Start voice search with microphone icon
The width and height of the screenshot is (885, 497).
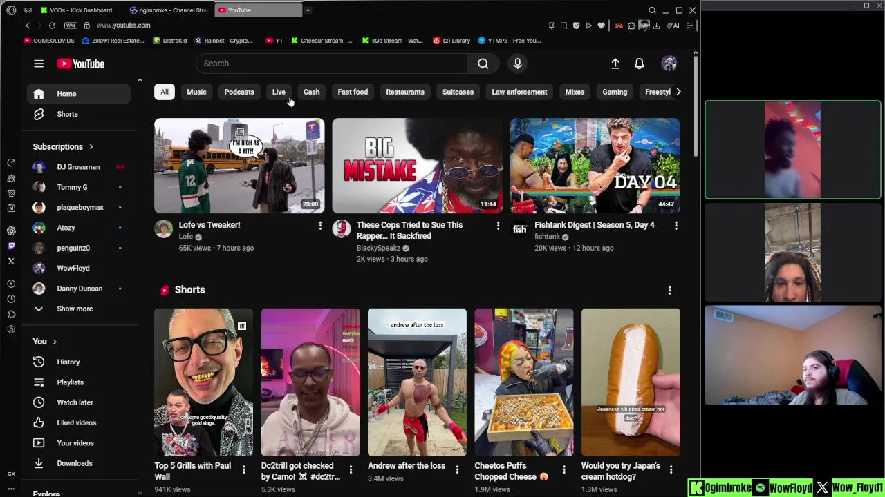coord(517,64)
